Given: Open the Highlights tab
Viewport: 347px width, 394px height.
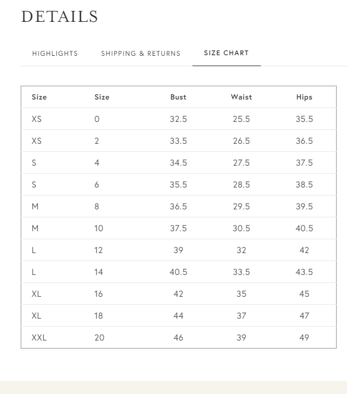Looking at the screenshot, I should coord(55,53).
